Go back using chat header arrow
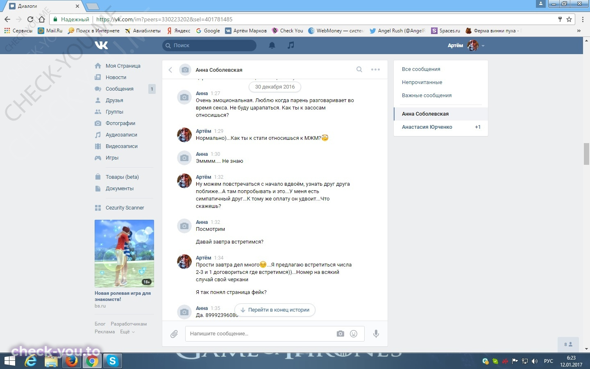Screen dimensions: 590x369 (x=170, y=70)
